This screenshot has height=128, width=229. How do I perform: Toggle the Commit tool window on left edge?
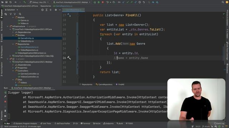(1, 38)
